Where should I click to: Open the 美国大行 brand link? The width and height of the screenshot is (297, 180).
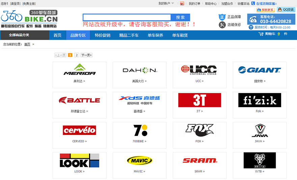[x=139, y=81]
